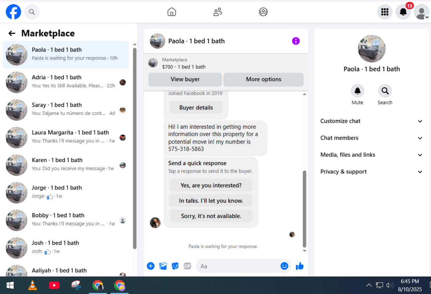The width and height of the screenshot is (431, 294).
Task: Click the chat messages scrollbar
Action: (x=305, y=209)
